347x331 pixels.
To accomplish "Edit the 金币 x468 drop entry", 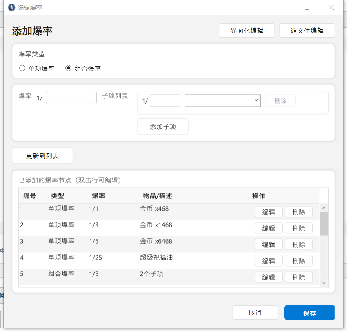I will [269, 211].
